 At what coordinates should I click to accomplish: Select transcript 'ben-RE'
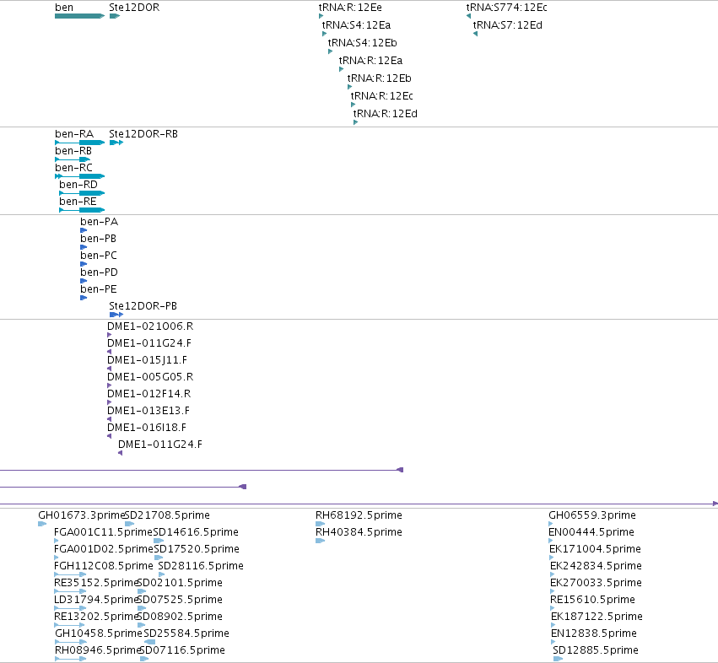(x=78, y=202)
